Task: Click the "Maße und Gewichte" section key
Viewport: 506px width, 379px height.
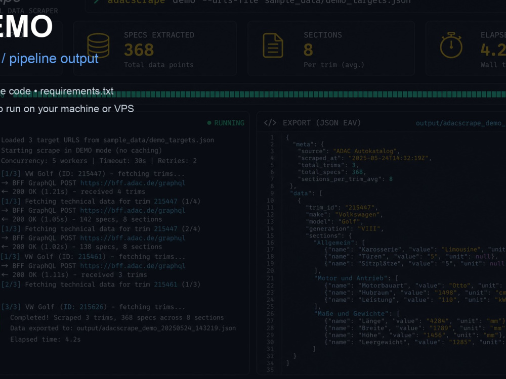Action: pos(352,314)
